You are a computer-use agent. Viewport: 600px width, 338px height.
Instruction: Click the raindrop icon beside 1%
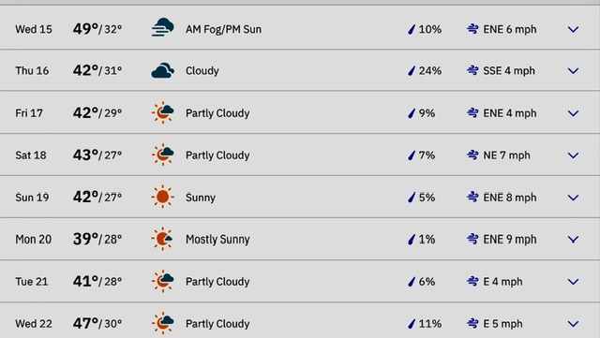pos(412,240)
